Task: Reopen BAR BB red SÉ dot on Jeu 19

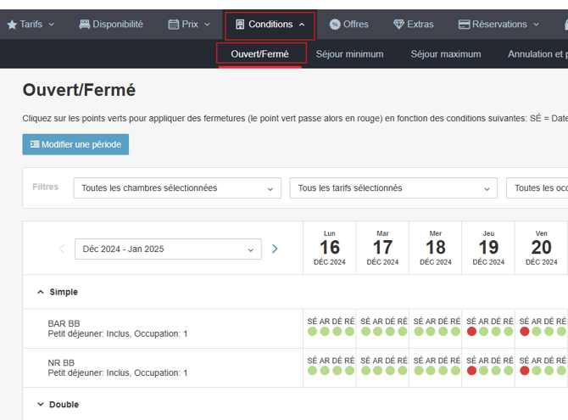Action: click(471, 331)
